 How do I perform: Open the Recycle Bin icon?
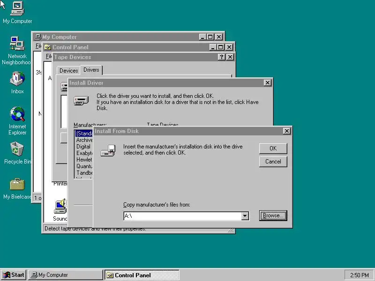(17, 153)
